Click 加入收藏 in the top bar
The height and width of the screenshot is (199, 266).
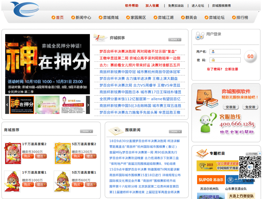tap(152, 6)
